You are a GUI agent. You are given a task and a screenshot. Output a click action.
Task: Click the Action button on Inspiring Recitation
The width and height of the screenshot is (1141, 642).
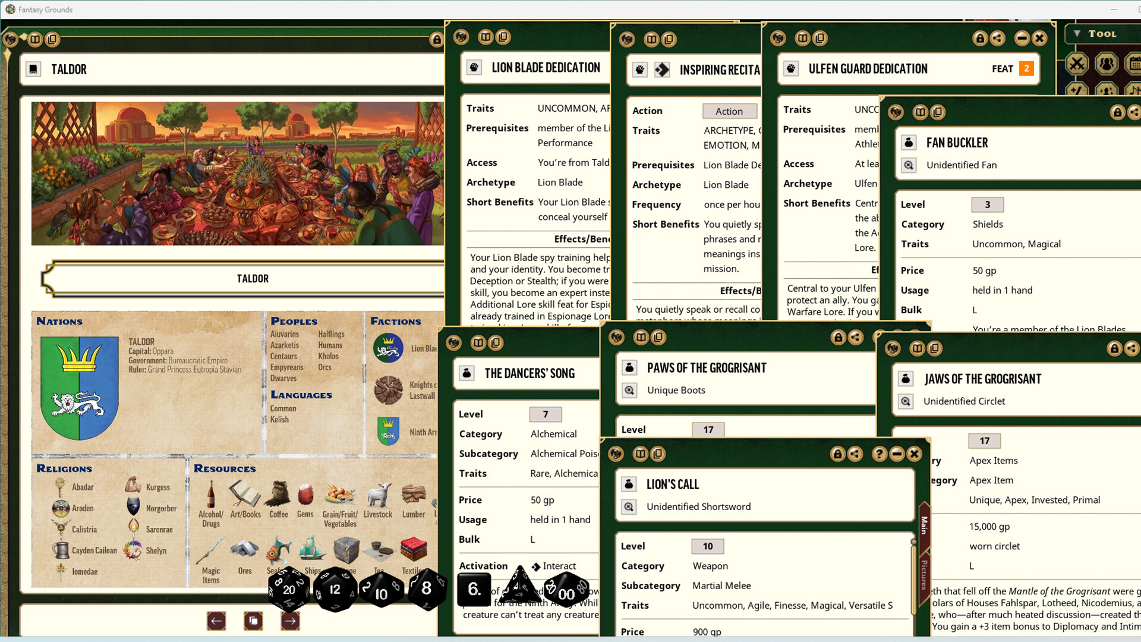click(x=730, y=111)
